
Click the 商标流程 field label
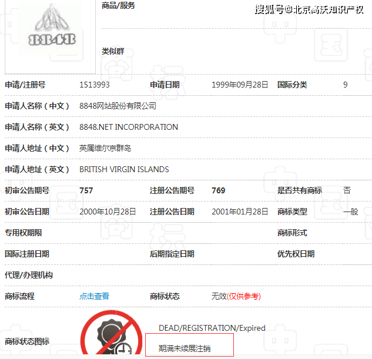pos(19,296)
